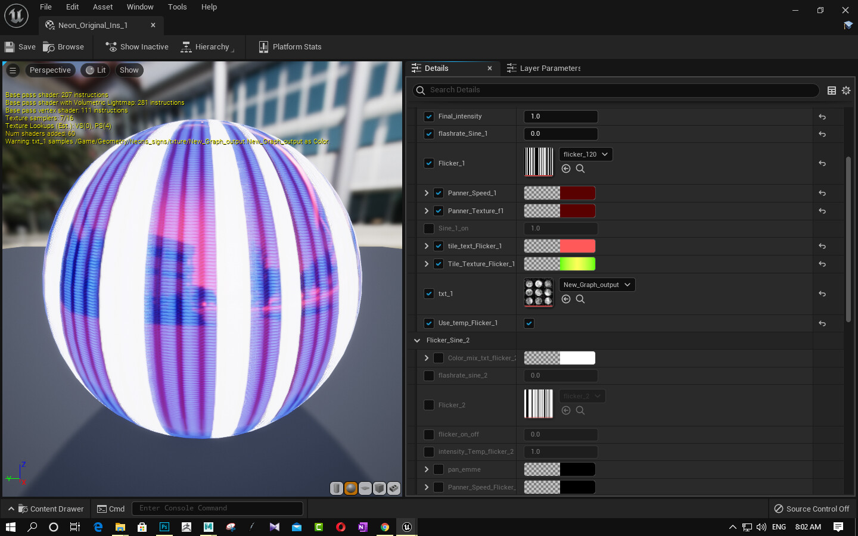Viewport: 858px width, 536px height.
Task: Reset txt_1 texture to default
Action: tap(822, 294)
